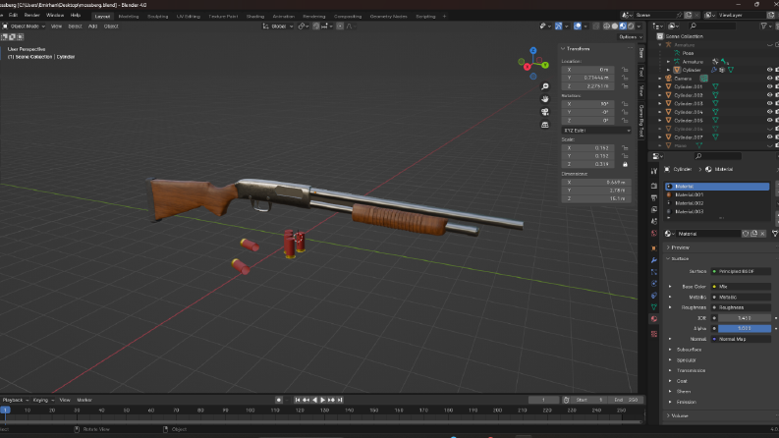Viewport: 779px width, 438px height.
Task: Open the Modifiers wrench tab
Action: (x=654, y=260)
